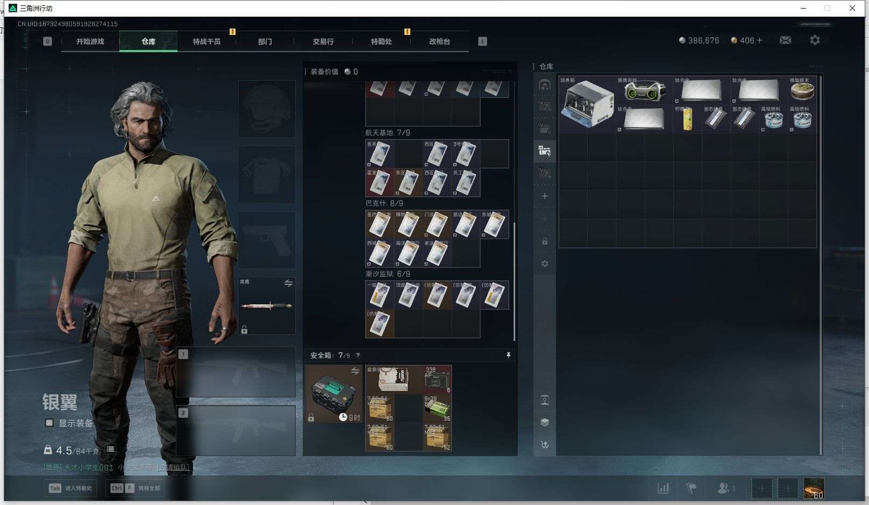Switch to the 仓库 tab
The image size is (869, 505).
(148, 41)
